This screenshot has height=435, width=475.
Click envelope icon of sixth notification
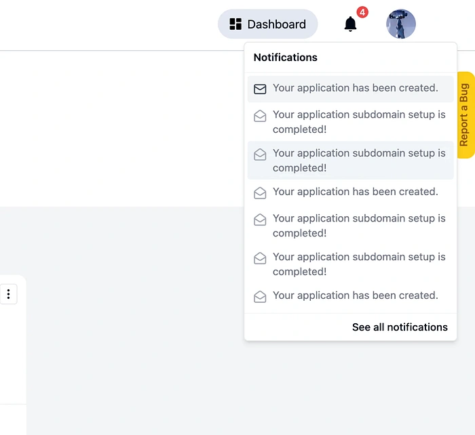260,258
